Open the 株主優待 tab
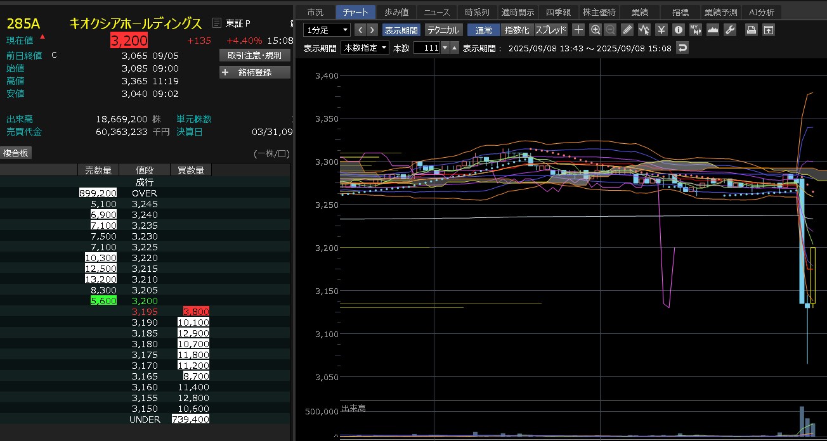 tap(599, 12)
